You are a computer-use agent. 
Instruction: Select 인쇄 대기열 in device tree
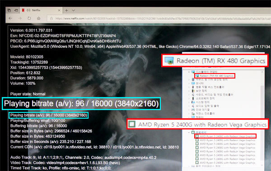pyautogui.click(x=202, y=110)
